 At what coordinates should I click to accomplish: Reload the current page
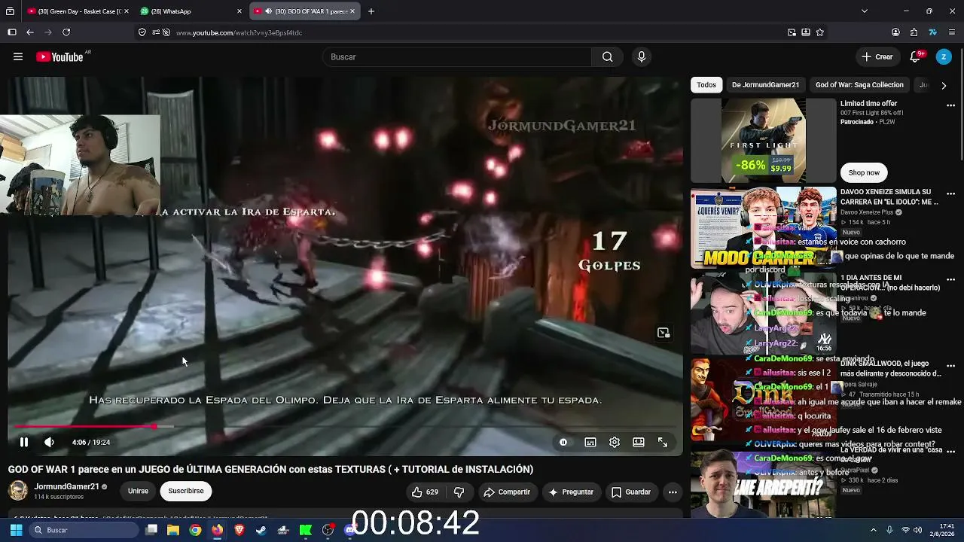66,32
